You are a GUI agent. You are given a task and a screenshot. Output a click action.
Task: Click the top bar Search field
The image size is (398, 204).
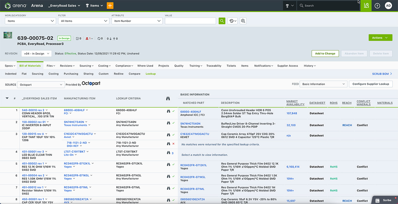(328, 6)
